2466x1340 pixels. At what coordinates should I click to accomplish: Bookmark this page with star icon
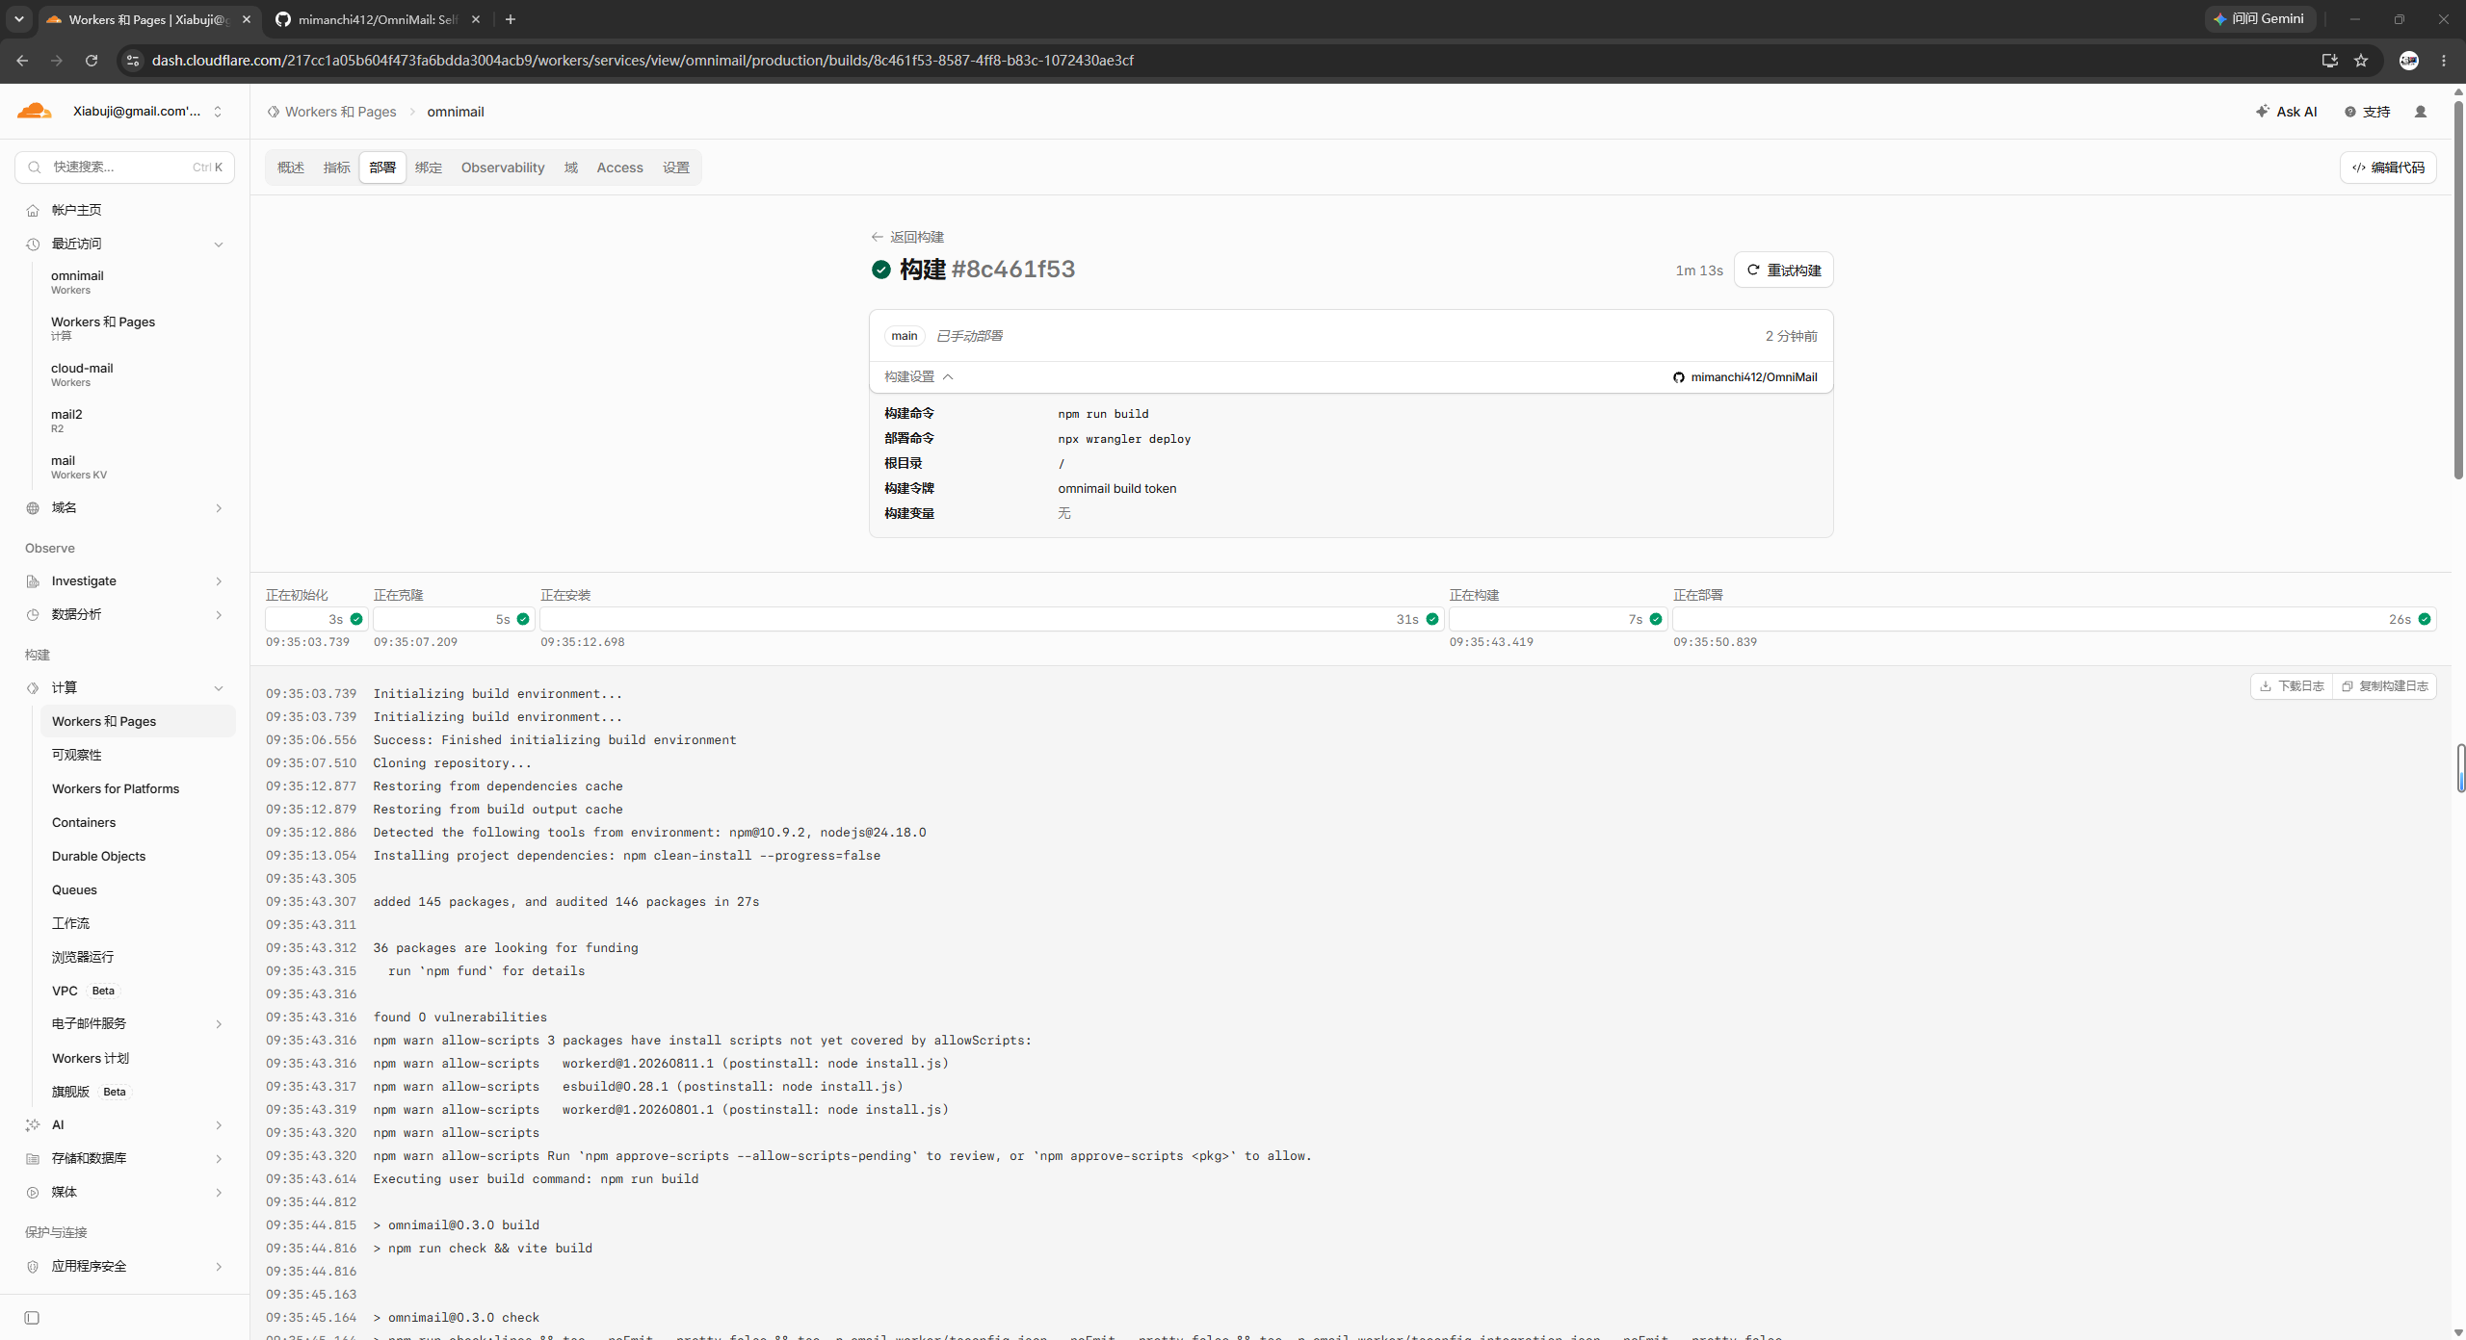point(2361,61)
